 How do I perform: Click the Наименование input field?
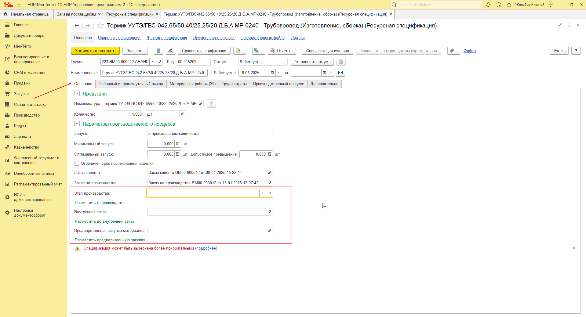coord(154,73)
